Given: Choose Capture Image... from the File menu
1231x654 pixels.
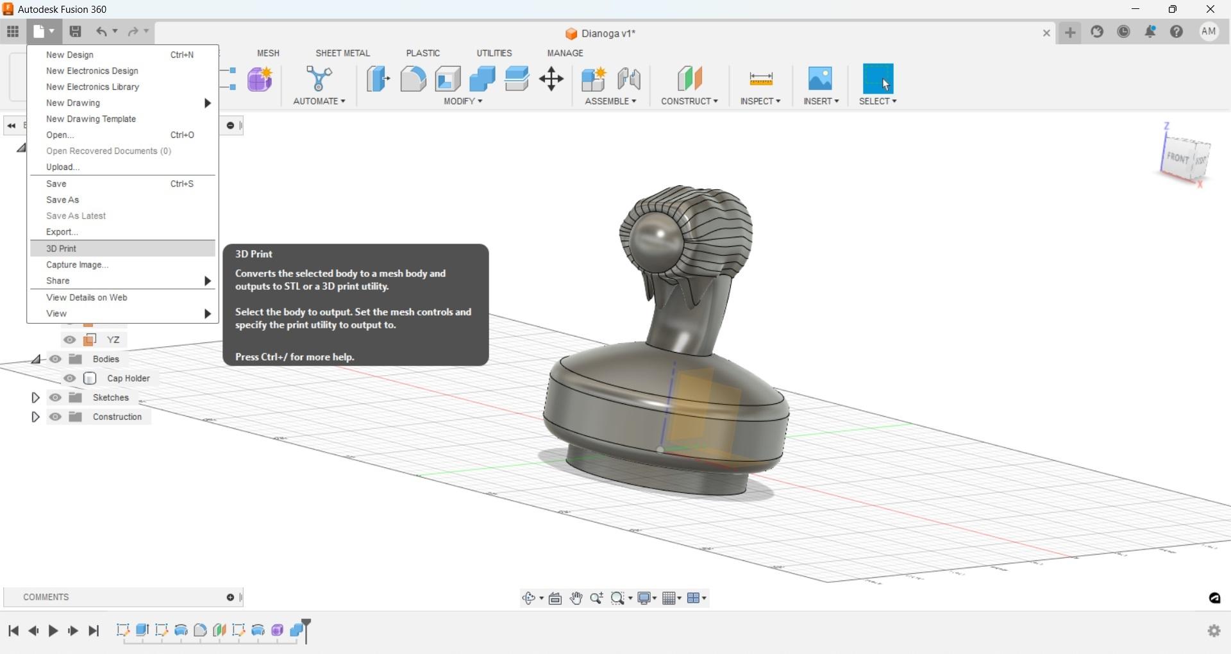Looking at the screenshot, I should click(x=122, y=265).
